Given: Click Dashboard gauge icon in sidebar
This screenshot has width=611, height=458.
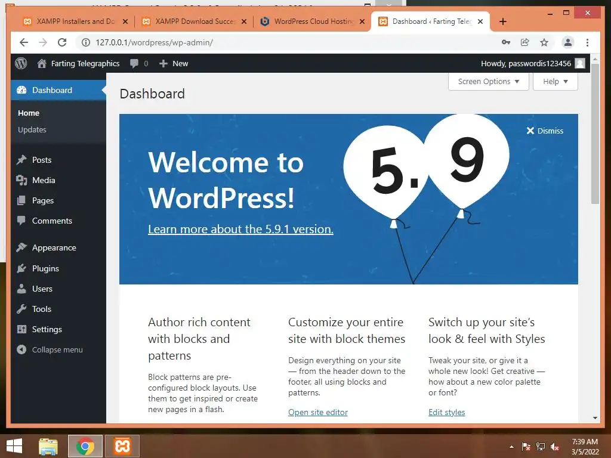Looking at the screenshot, I should pyautogui.click(x=21, y=90).
